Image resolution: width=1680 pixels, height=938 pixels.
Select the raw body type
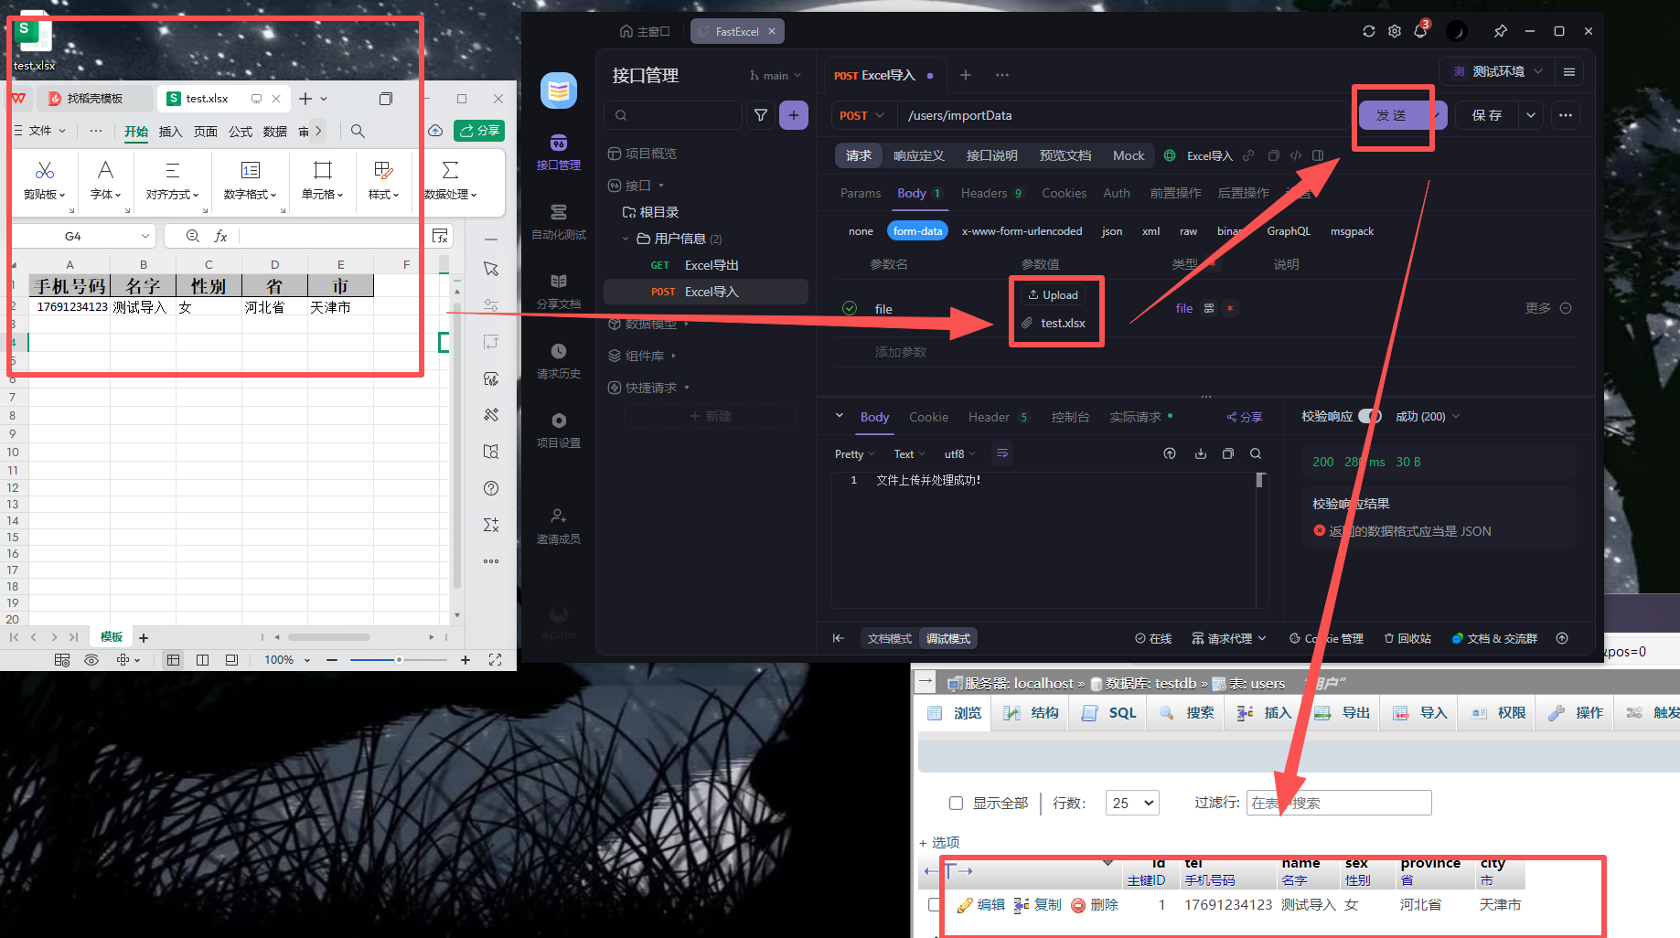click(1188, 231)
